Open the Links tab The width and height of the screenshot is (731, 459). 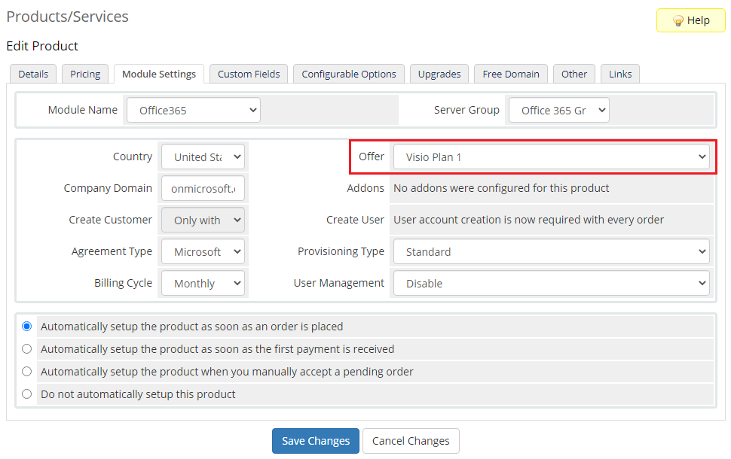pos(620,74)
